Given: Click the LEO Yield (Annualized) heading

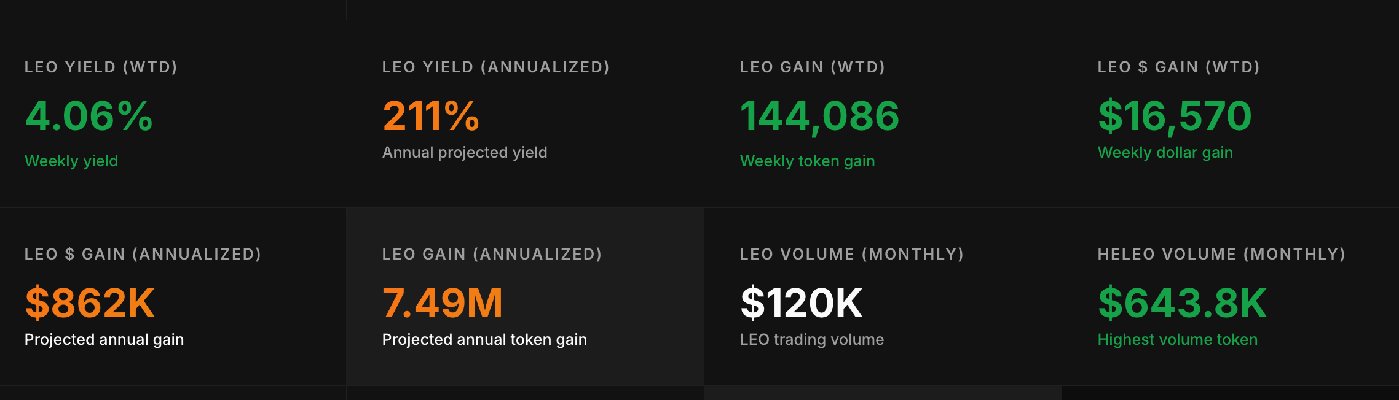Looking at the screenshot, I should [495, 67].
